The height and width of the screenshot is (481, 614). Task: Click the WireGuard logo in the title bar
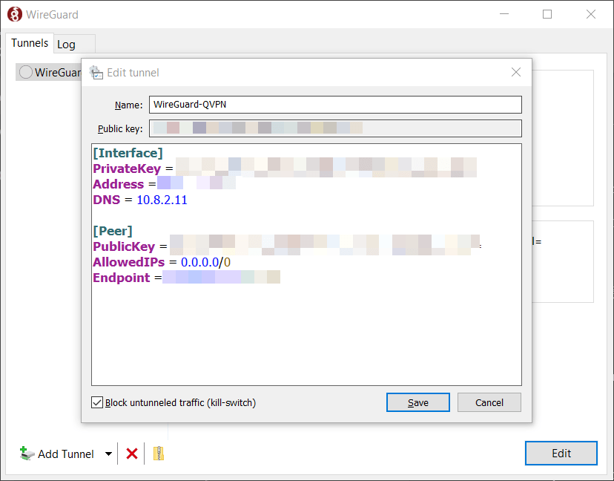[13, 13]
